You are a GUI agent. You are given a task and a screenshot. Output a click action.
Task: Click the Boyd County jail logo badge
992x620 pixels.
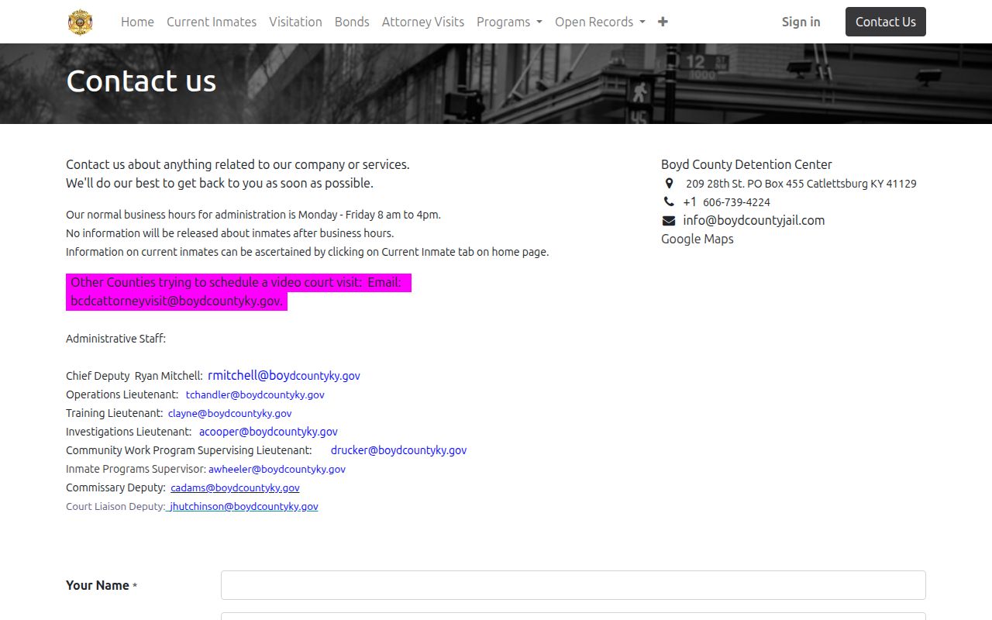(x=80, y=22)
